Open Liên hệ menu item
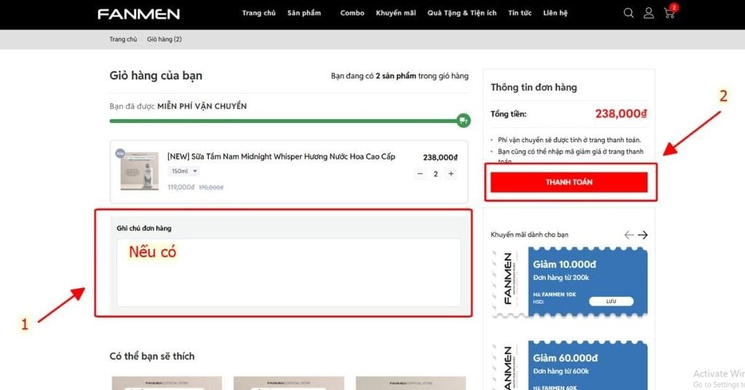745x390 pixels. point(555,13)
